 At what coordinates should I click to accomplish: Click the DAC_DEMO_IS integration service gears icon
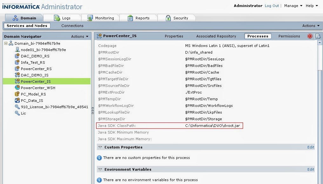click(x=18, y=75)
